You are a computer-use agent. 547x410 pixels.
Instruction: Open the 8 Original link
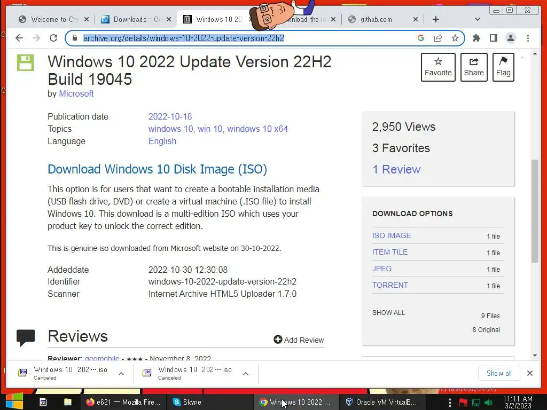tap(486, 330)
